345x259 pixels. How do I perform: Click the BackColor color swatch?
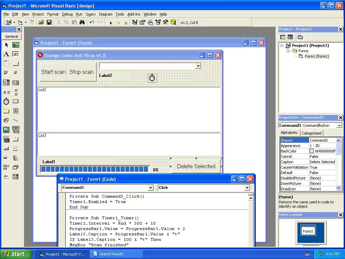click(x=312, y=151)
